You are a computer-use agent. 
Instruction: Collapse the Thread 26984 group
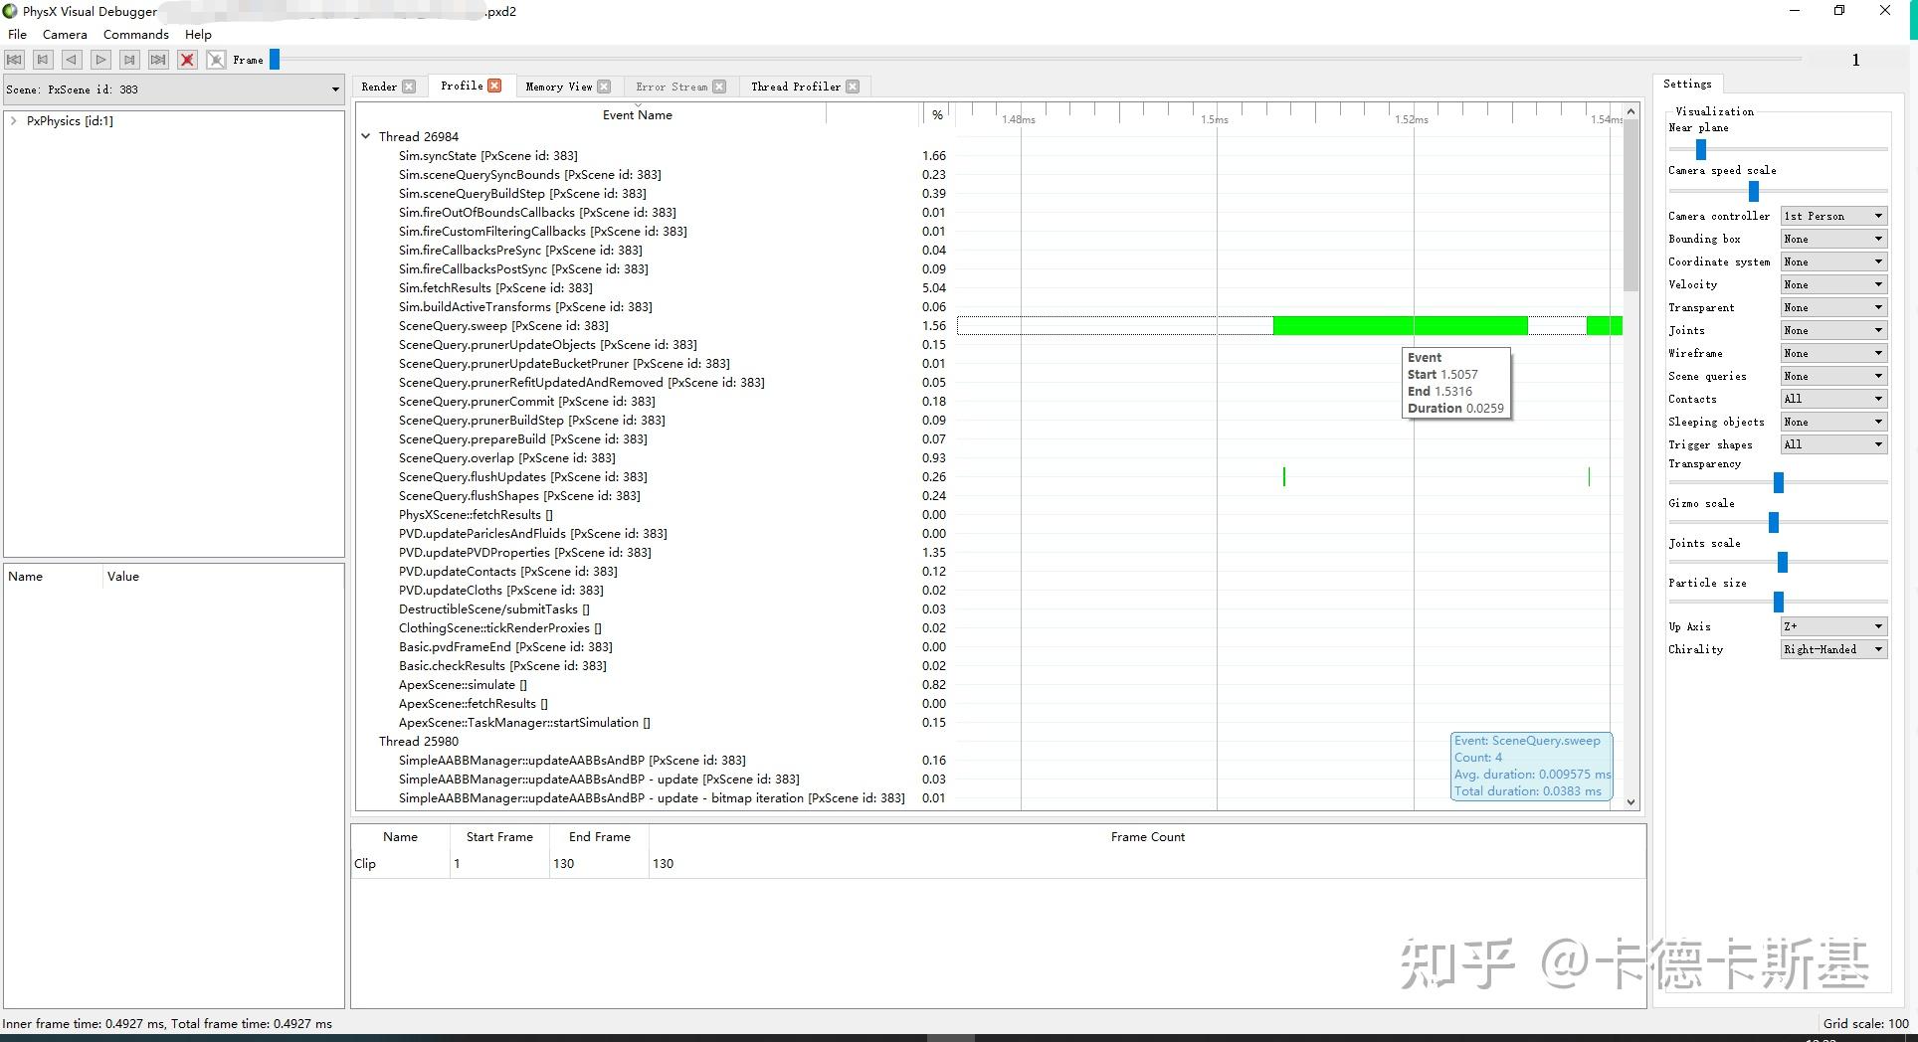tap(365, 137)
